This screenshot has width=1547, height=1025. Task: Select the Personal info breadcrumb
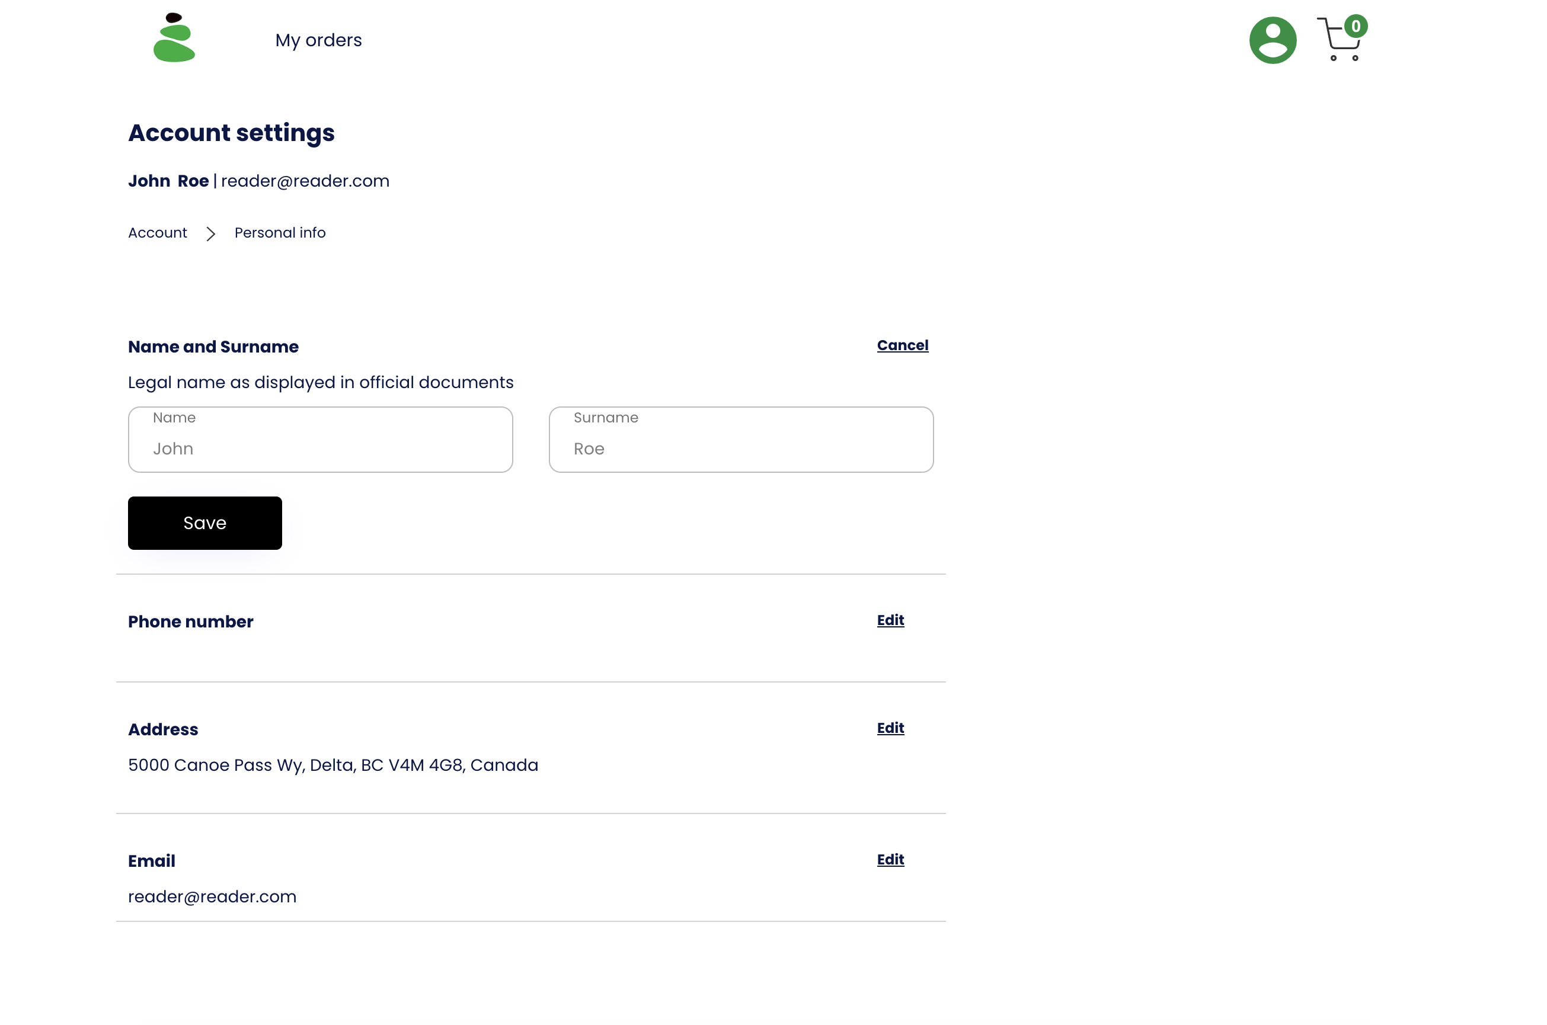point(280,233)
